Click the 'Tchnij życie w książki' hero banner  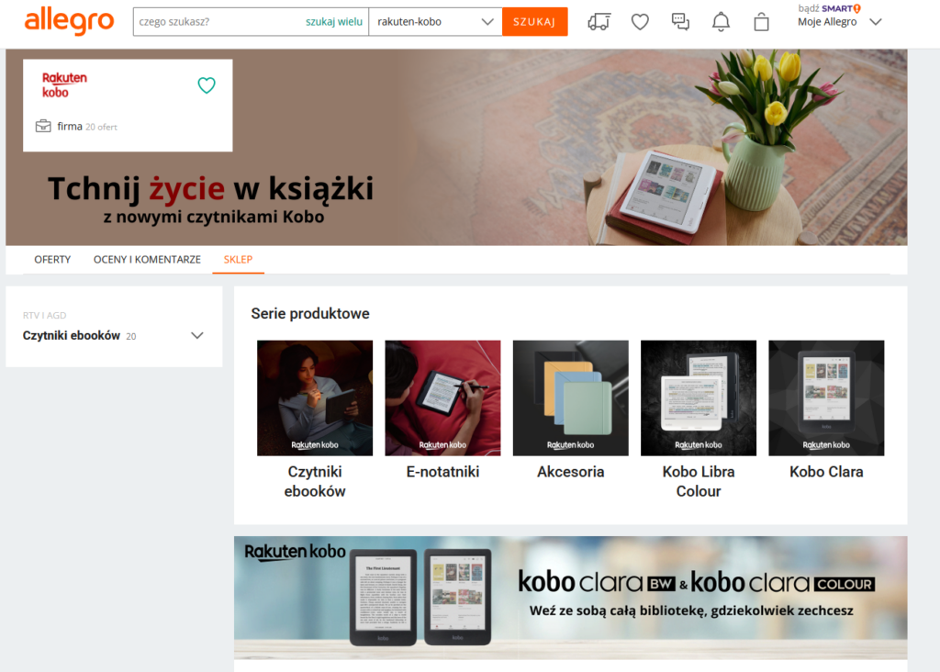(456, 147)
